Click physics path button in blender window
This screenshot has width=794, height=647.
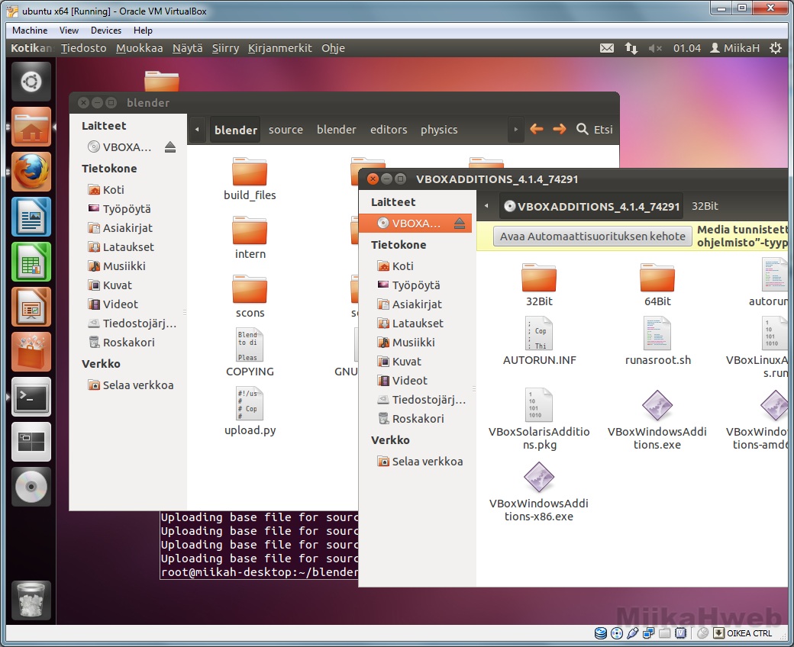(x=439, y=130)
